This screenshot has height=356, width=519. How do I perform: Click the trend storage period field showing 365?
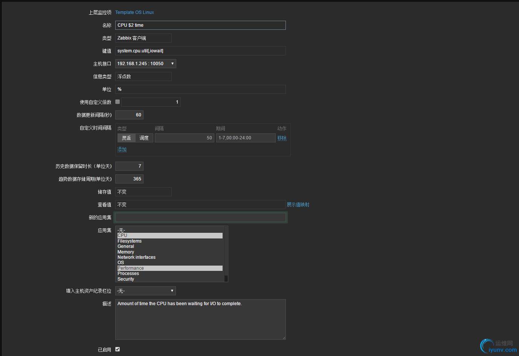(129, 179)
